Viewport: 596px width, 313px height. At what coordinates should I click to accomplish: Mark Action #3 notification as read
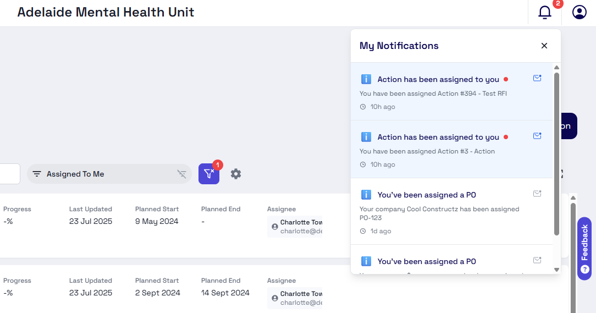pos(537,136)
